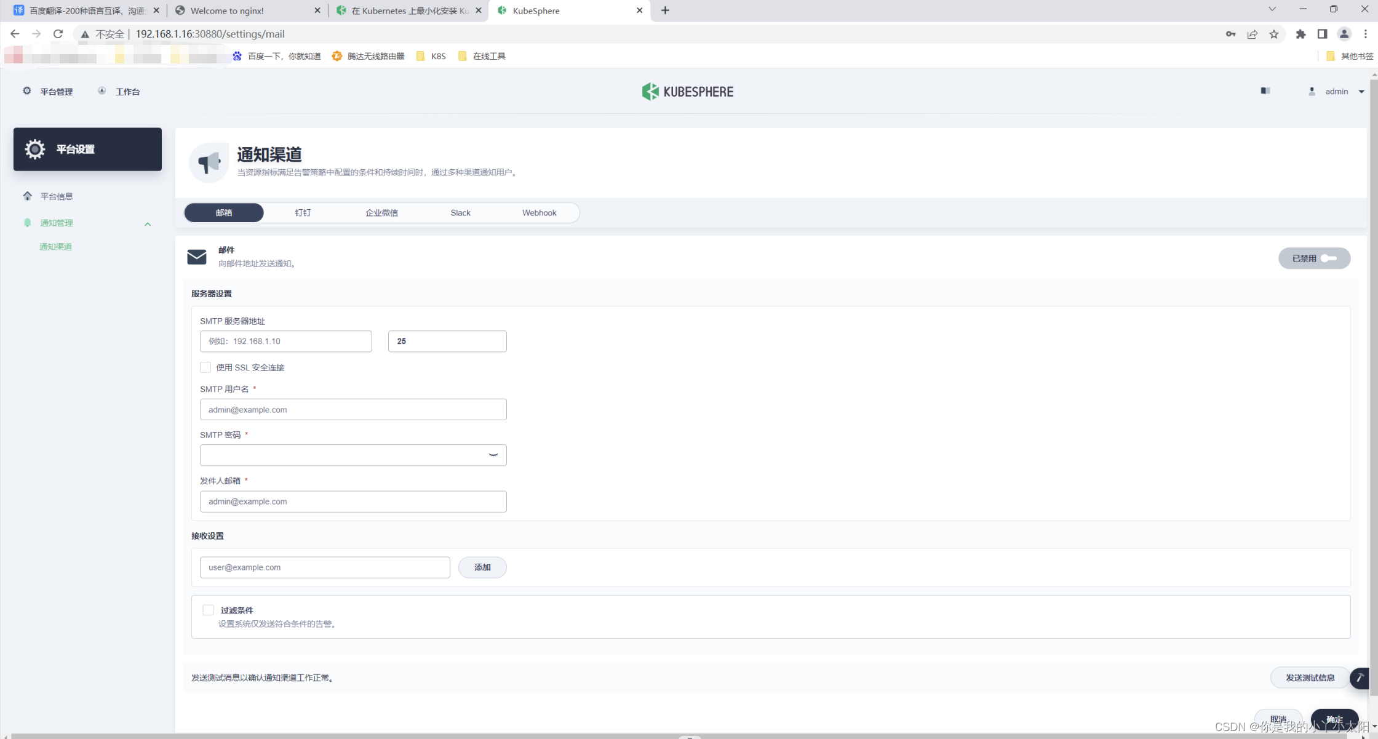Bookmark this page with star icon
Image resolution: width=1378 pixels, height=739 pixels.
tap(1273, 34)
